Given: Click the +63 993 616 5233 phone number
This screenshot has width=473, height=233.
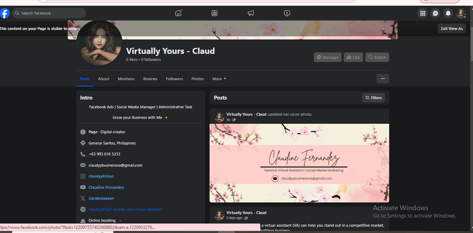Looking at the screenshot, I should 104,154.
